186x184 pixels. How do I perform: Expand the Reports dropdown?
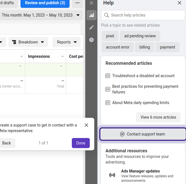[x=66, y=42]
